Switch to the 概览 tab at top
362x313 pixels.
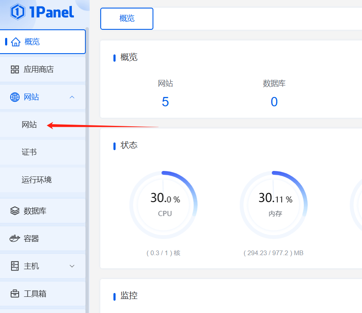127,19
